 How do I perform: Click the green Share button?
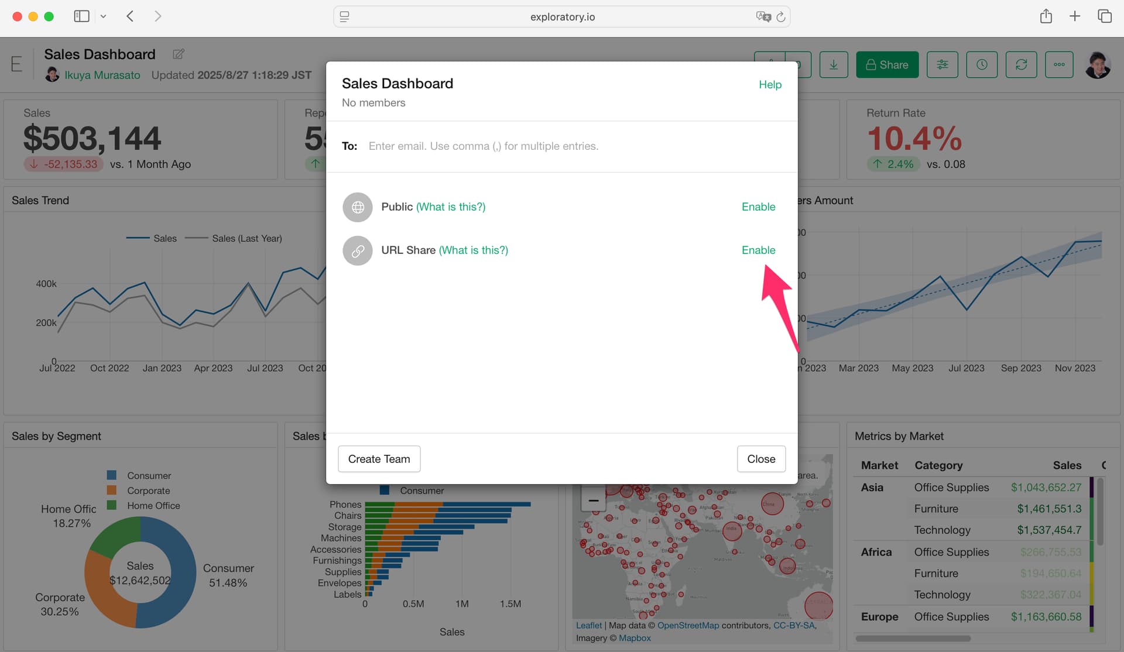[x=887, y=65]
